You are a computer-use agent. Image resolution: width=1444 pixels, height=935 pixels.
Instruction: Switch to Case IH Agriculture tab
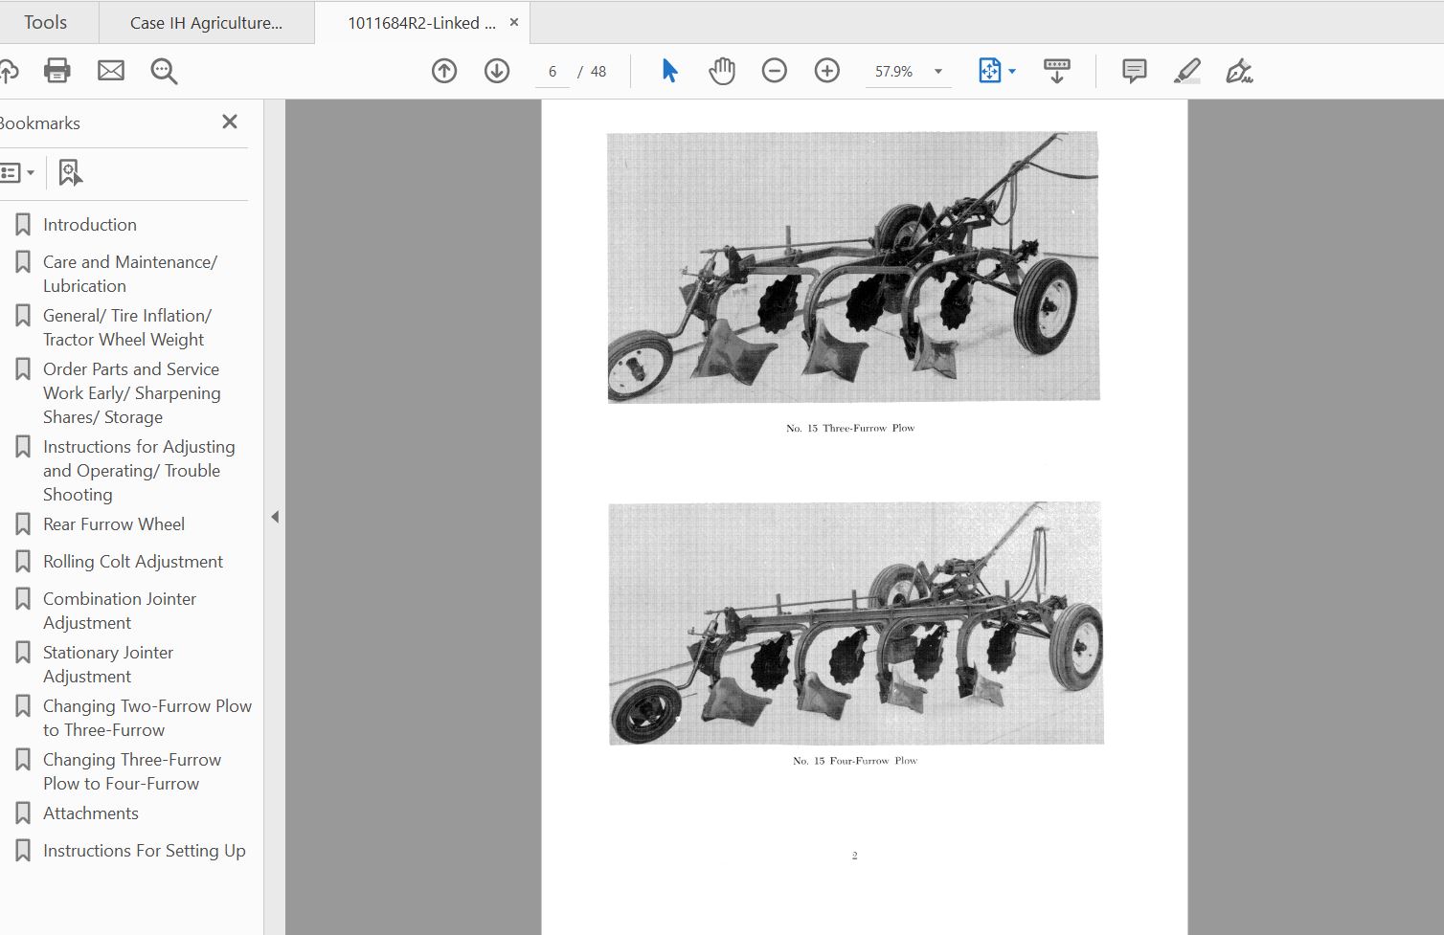[x=206, y=23]
